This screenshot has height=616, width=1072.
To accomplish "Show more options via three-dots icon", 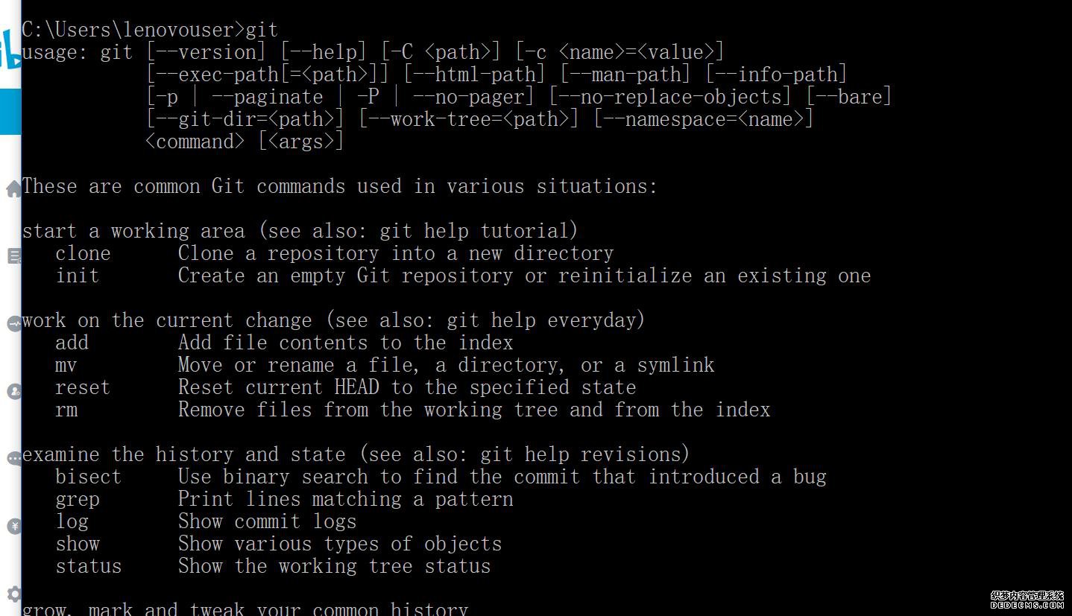I will (13, 458).
